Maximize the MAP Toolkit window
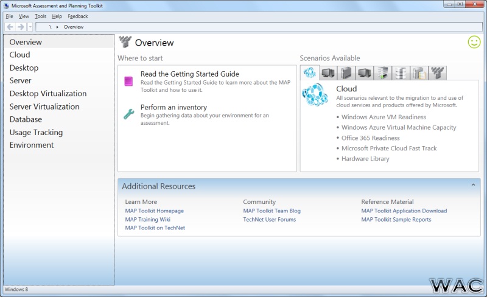The width and height of the screenshot is (487, 297). [460, 4]
